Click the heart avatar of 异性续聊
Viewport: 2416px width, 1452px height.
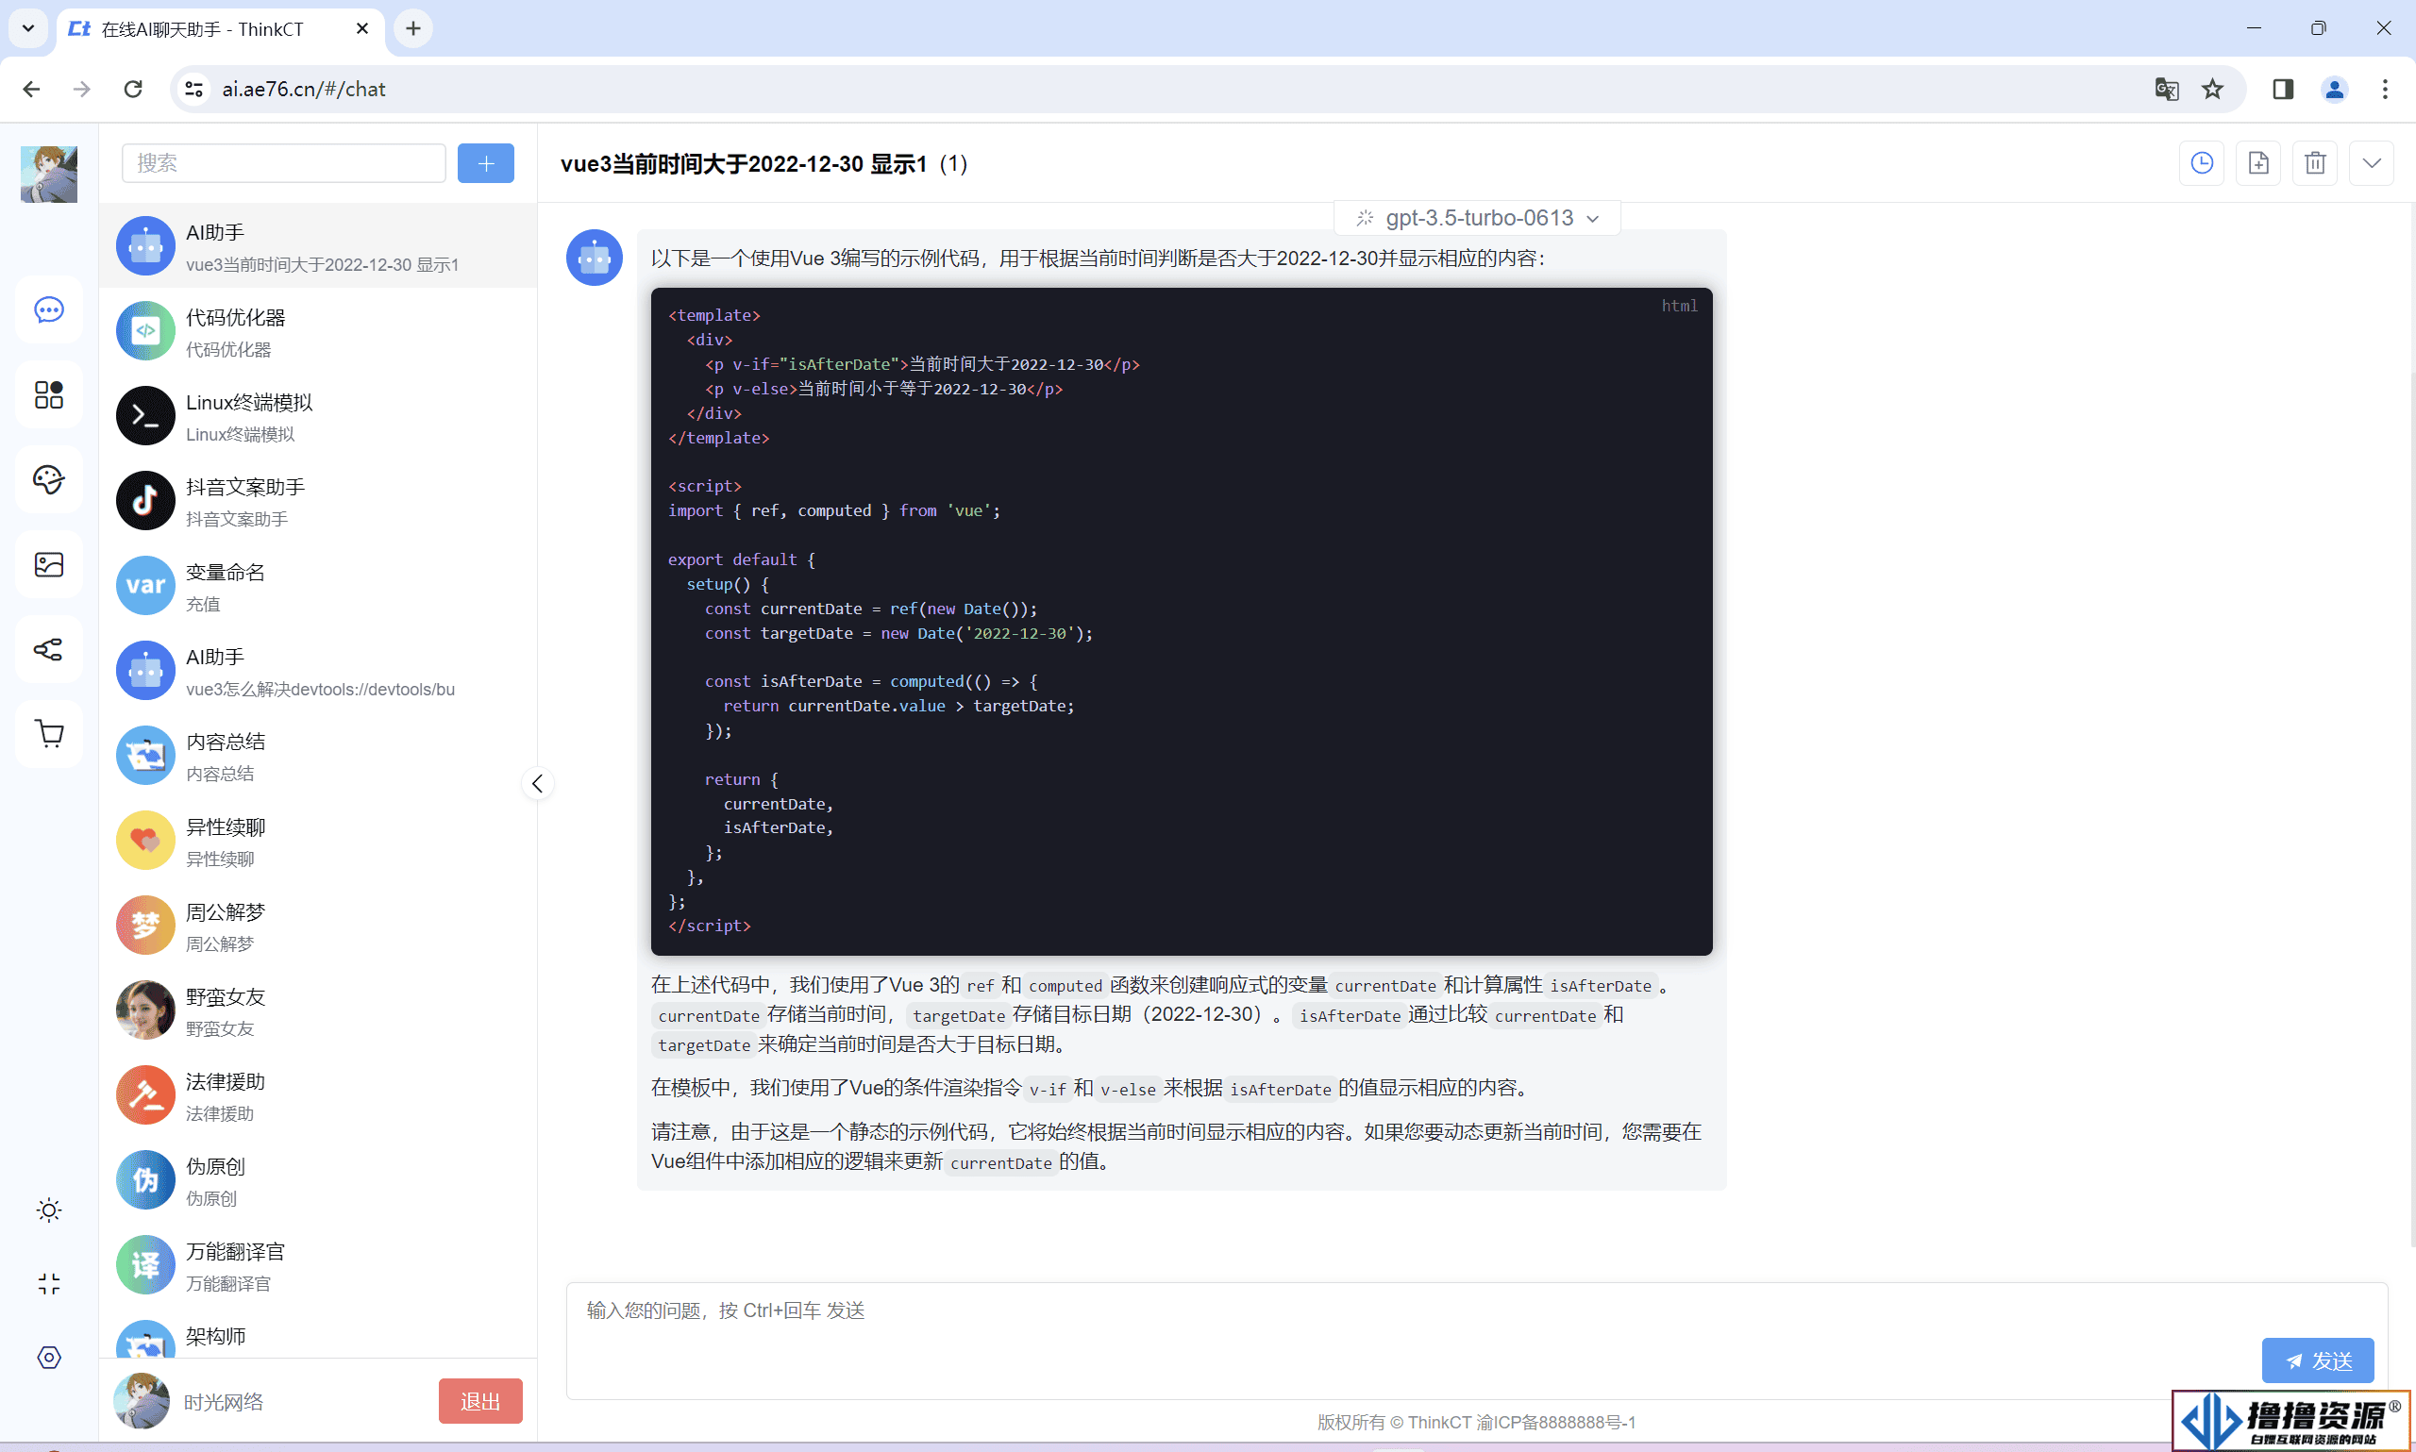(x=145, y=841)
